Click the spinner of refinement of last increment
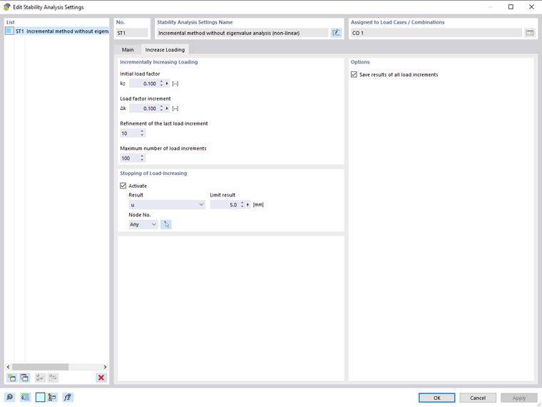This screenshot has height=407, width=542. (142, 134)
